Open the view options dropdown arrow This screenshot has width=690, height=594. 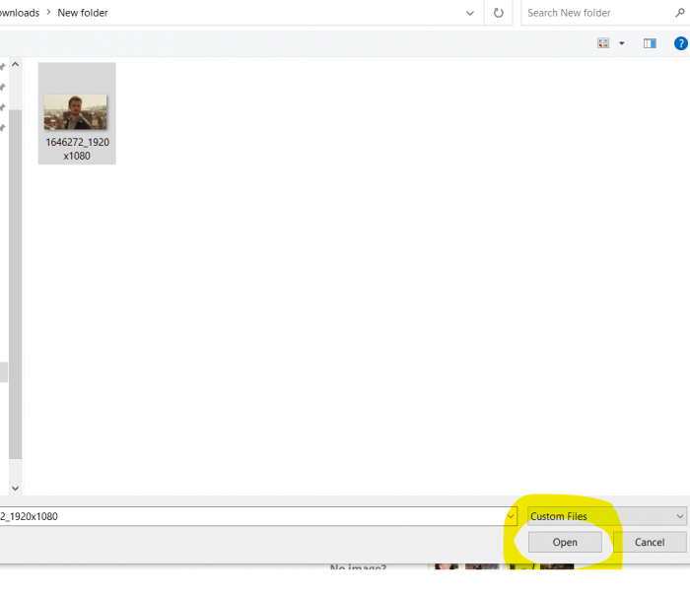(622, 43)
